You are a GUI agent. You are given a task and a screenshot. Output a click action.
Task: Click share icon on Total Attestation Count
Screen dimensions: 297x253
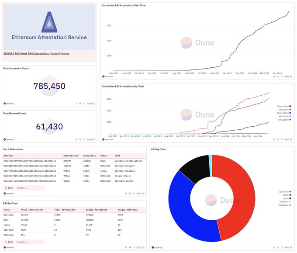[76, 104]
